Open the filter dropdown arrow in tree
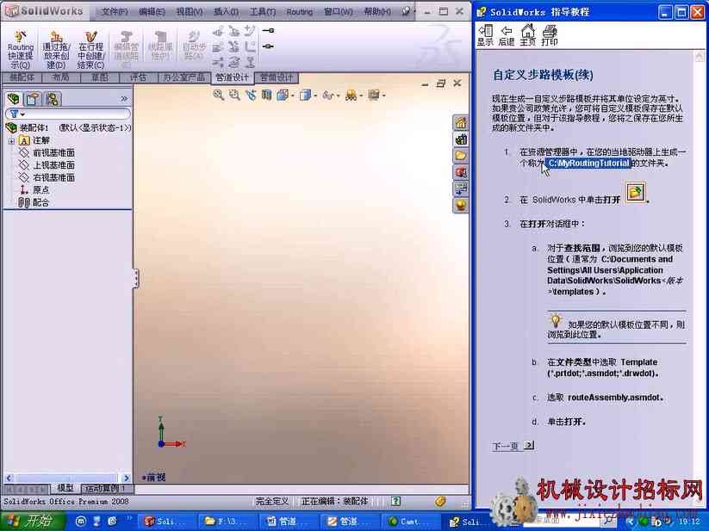The height and width of the screenshot is (531, 709). pyautogui.click(x=22, y=114)
